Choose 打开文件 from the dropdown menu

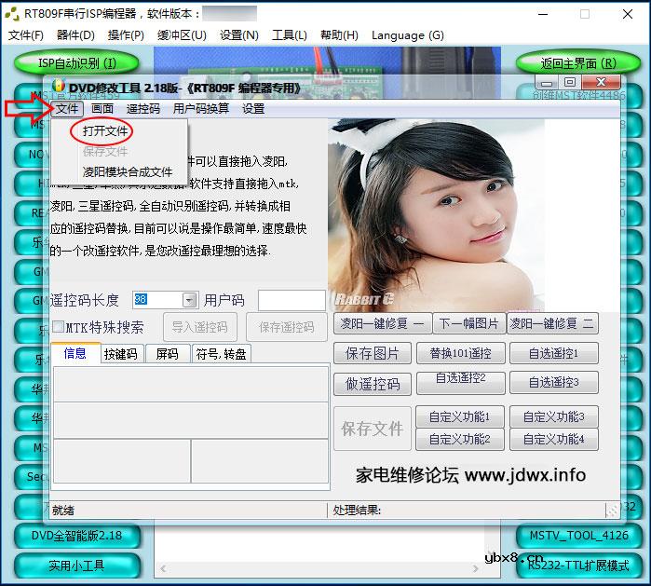(104, 131)
